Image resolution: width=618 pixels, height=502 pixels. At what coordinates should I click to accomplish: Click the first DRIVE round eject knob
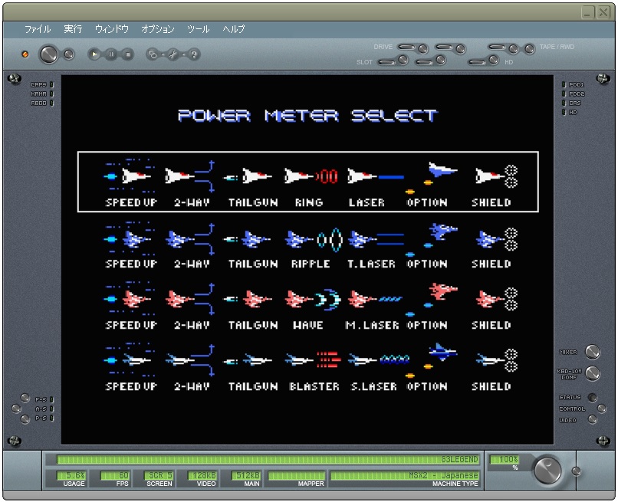(423, 48)
